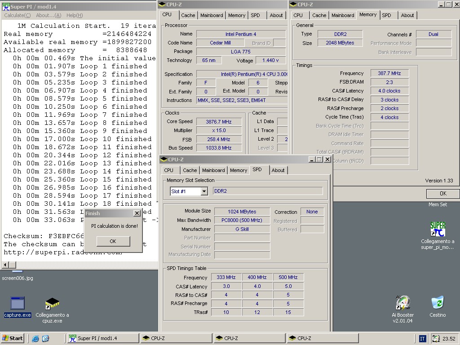Select Cache tab in front CPU-Z SPD window
The image size is (460, 345).
click(190, 170)
